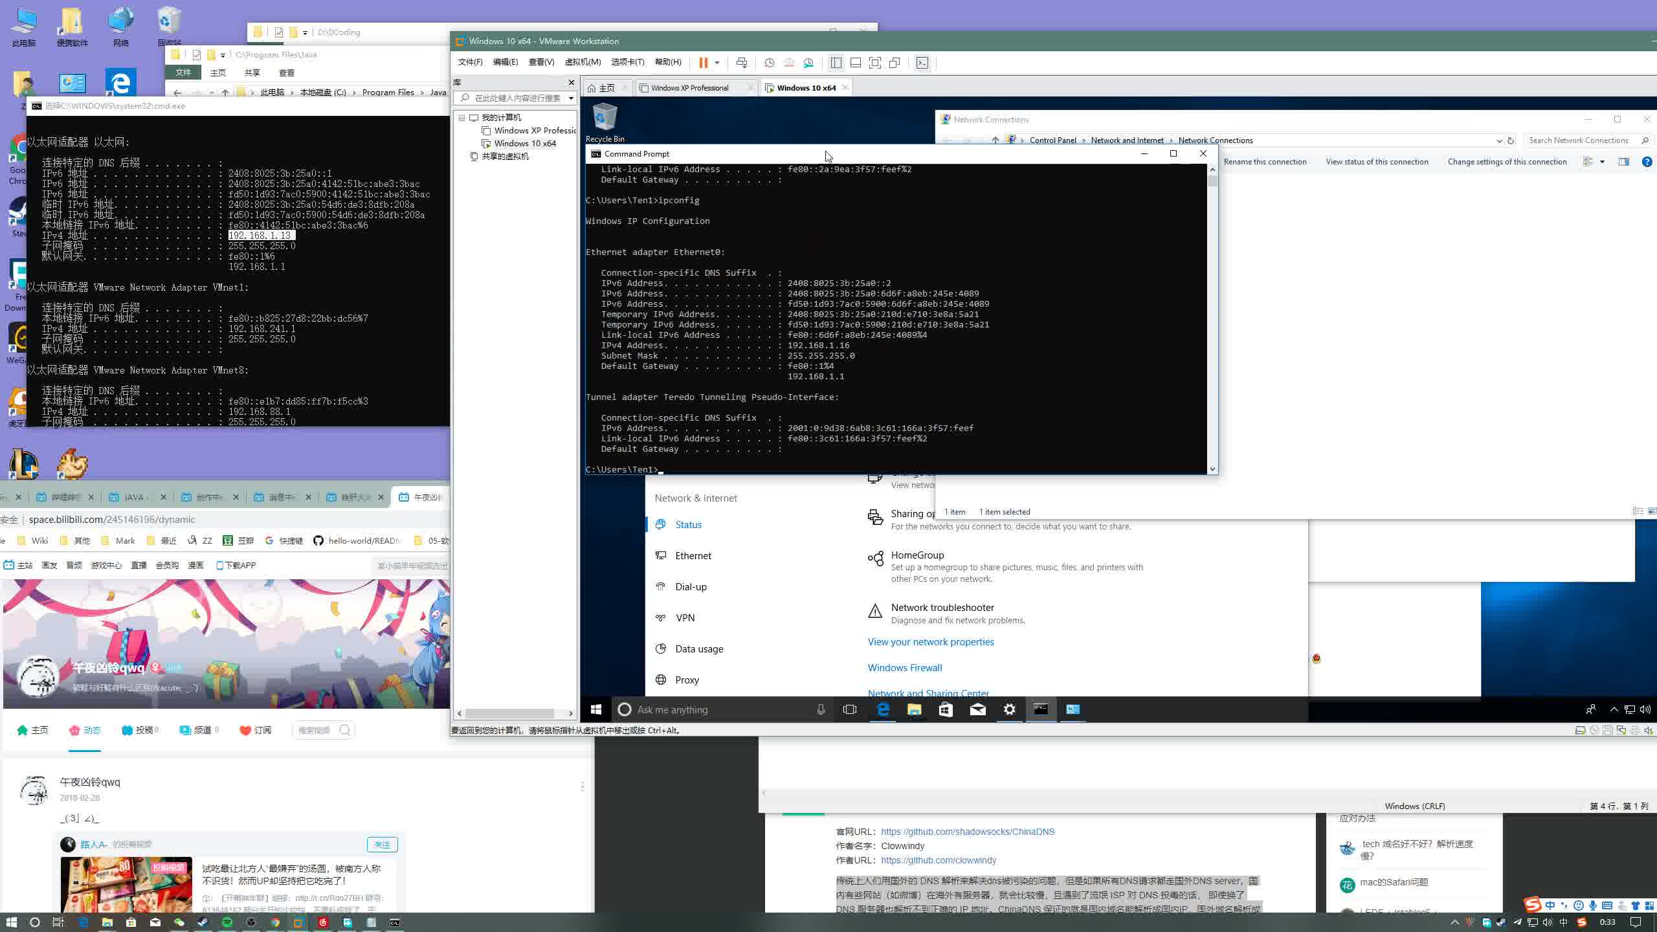Open the VM Start menu button
Viewport: 1657px width, 932px height.
coord(595,710)
